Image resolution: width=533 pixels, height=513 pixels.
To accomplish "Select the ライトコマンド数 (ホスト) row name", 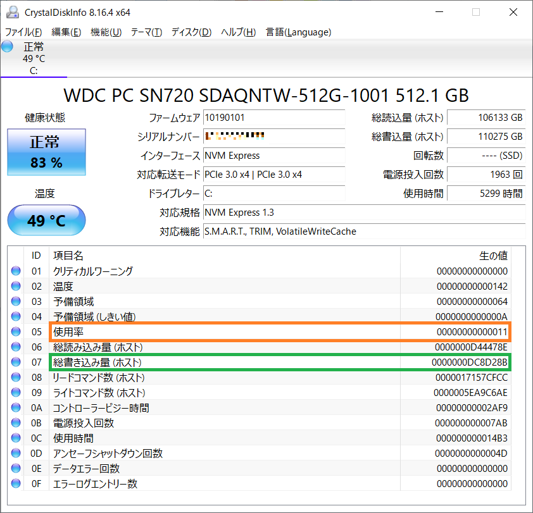I will pos(99,393).
